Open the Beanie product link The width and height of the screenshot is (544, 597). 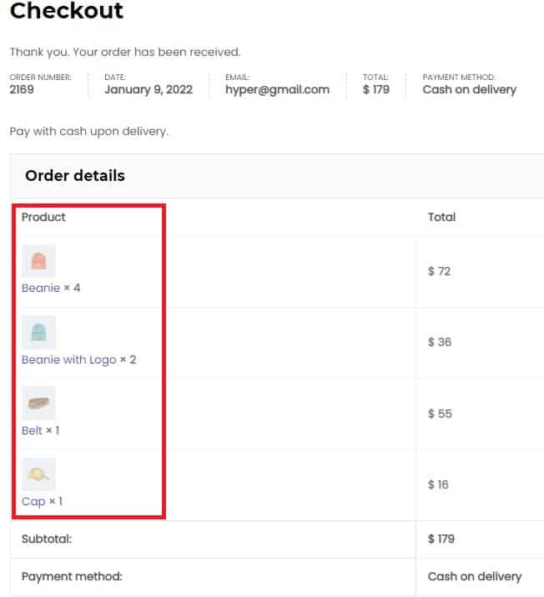click(41, 288)
